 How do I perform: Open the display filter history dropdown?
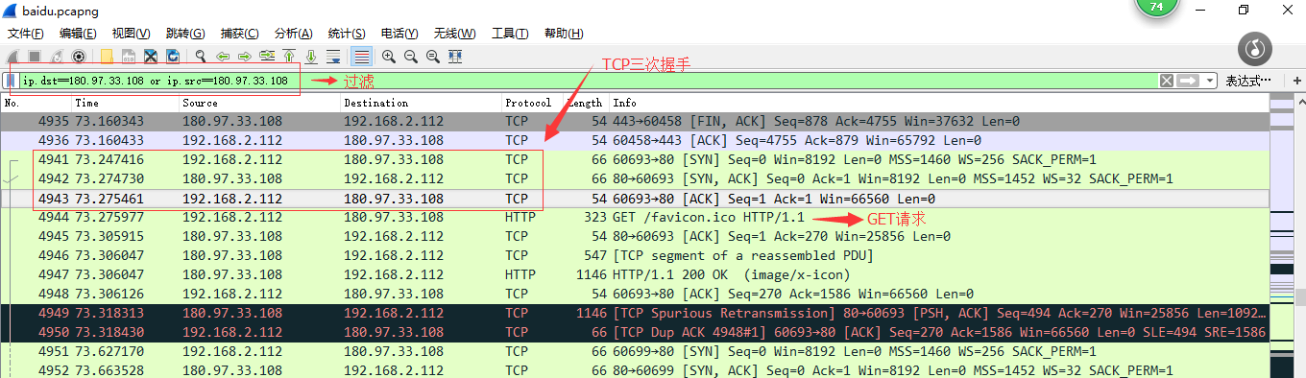[1210, 81]
